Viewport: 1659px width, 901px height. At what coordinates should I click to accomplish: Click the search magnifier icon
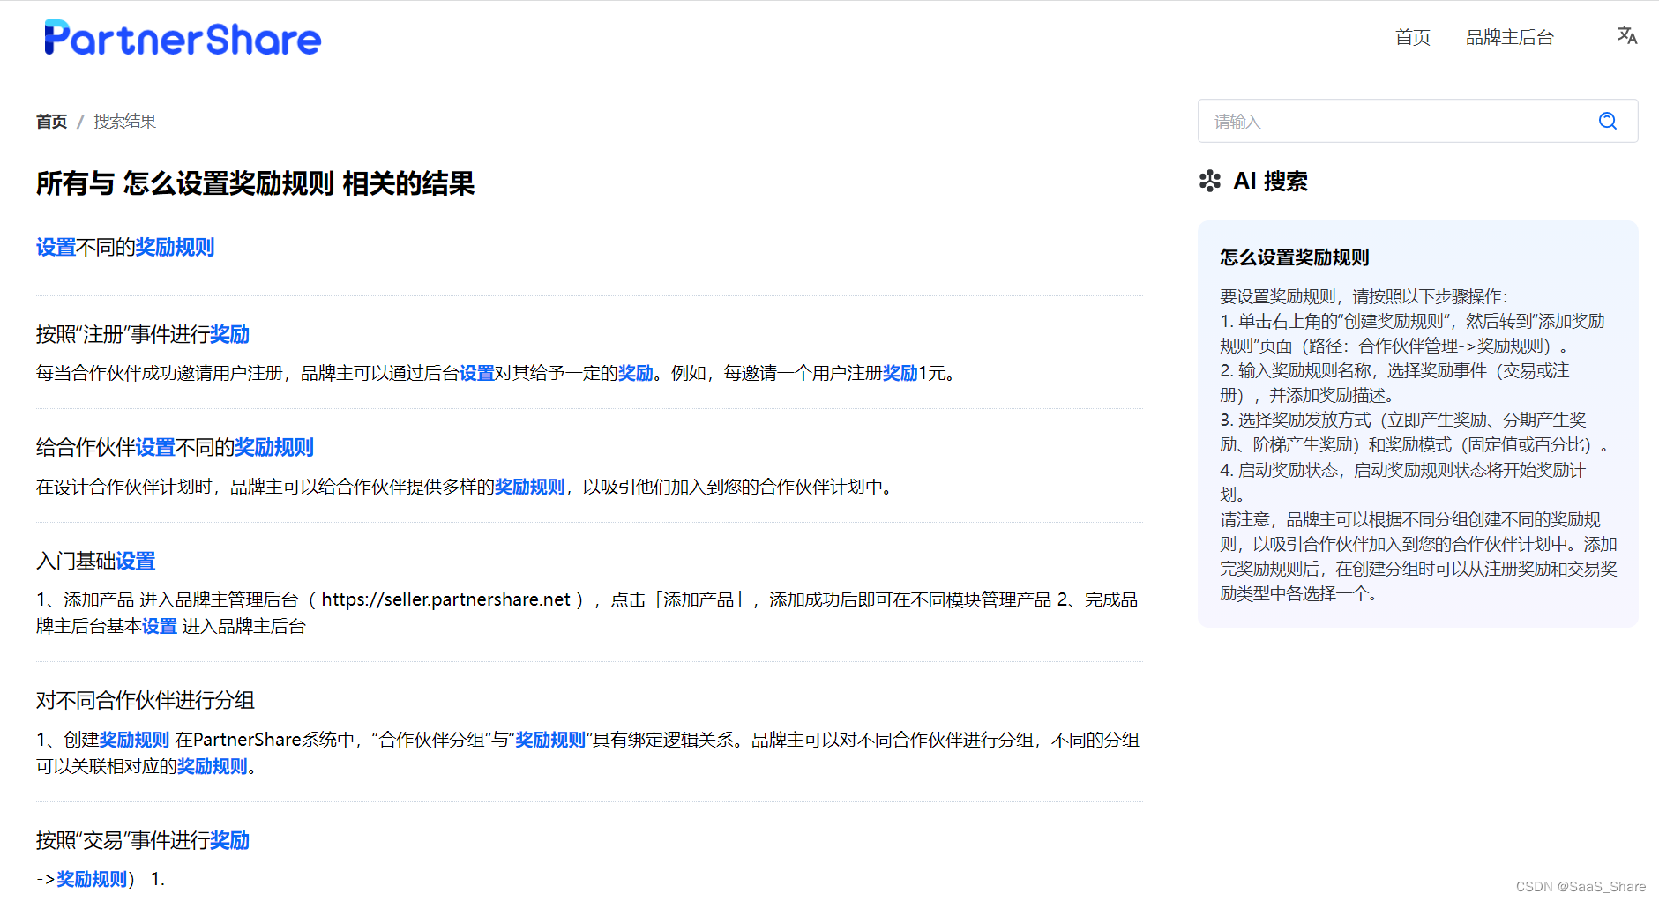[x=1608, y=121]
